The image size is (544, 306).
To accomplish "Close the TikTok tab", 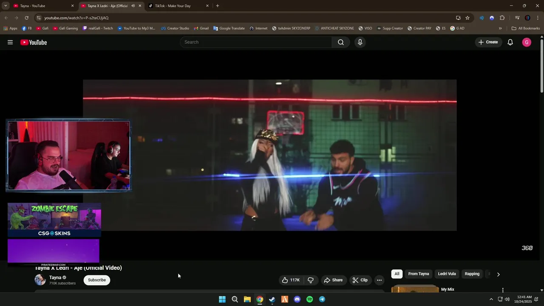I will [207, 6].
